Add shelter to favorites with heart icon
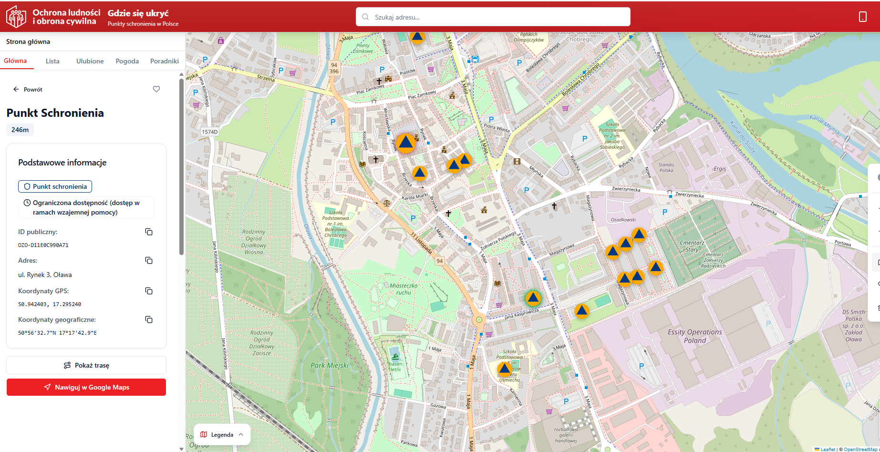Image resolution: width=880 pixels, height=452 pixels. point(156,89)
